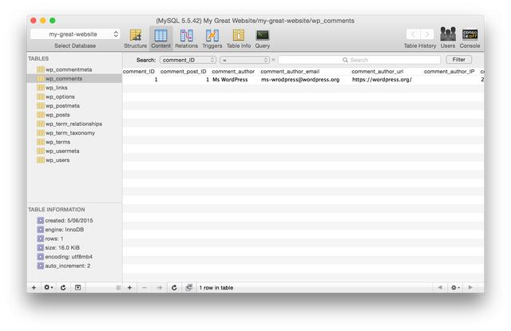511x331 pixels.
Task: Open the comparison operator dropdown
Action: [x=245, y=60]
